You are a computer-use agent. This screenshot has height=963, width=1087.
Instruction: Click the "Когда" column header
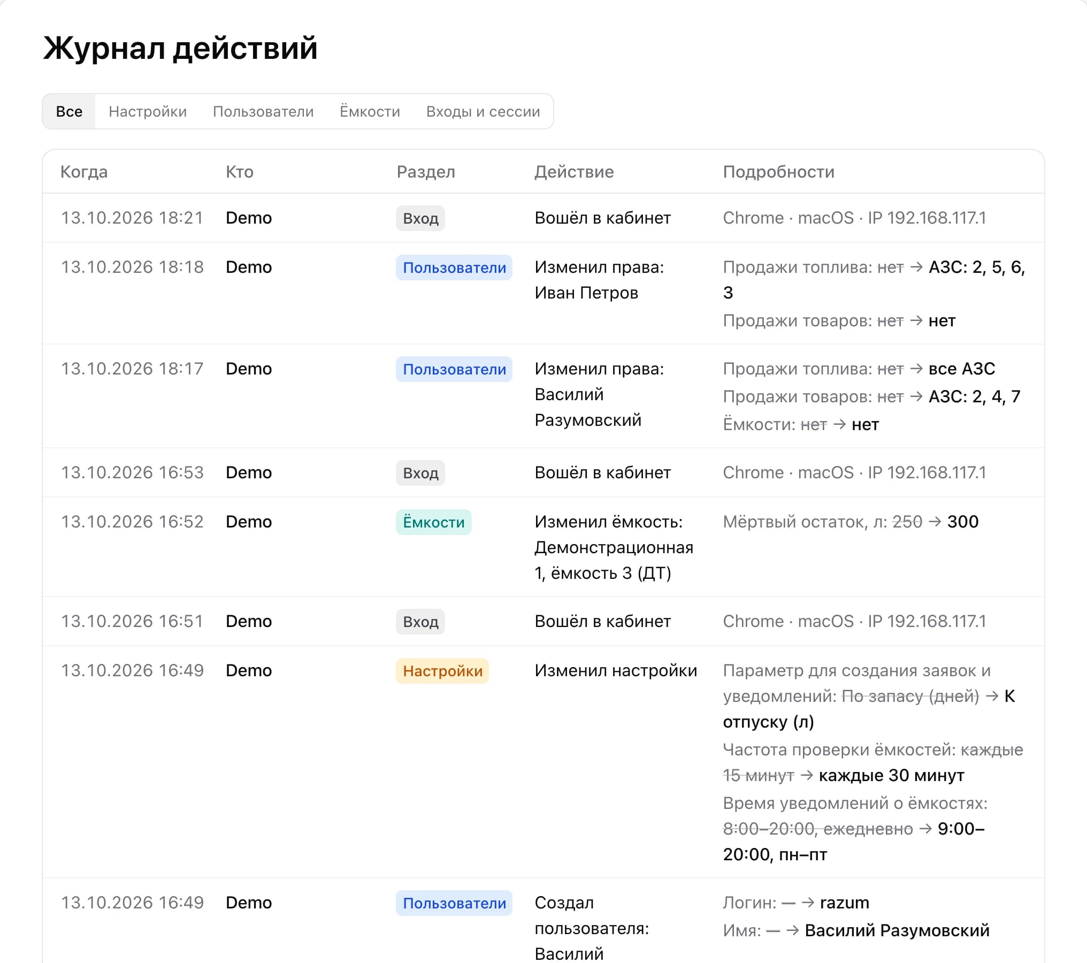pyautogui.click(x=84, y=172)
